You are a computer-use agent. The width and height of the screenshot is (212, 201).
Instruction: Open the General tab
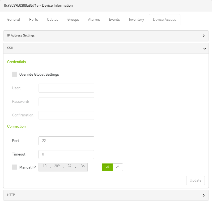(x=14, y=20)
